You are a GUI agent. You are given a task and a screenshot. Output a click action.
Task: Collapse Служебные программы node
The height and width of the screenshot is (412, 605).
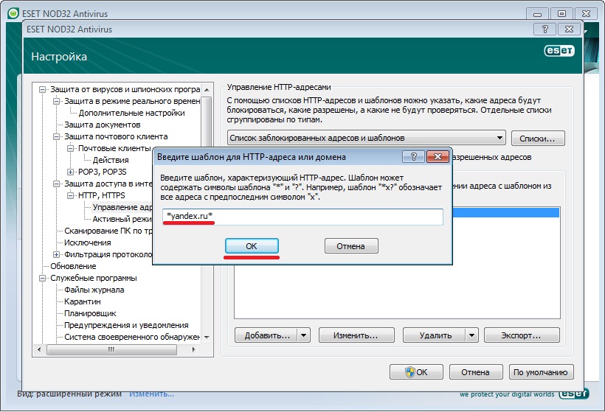pos(43,279)
